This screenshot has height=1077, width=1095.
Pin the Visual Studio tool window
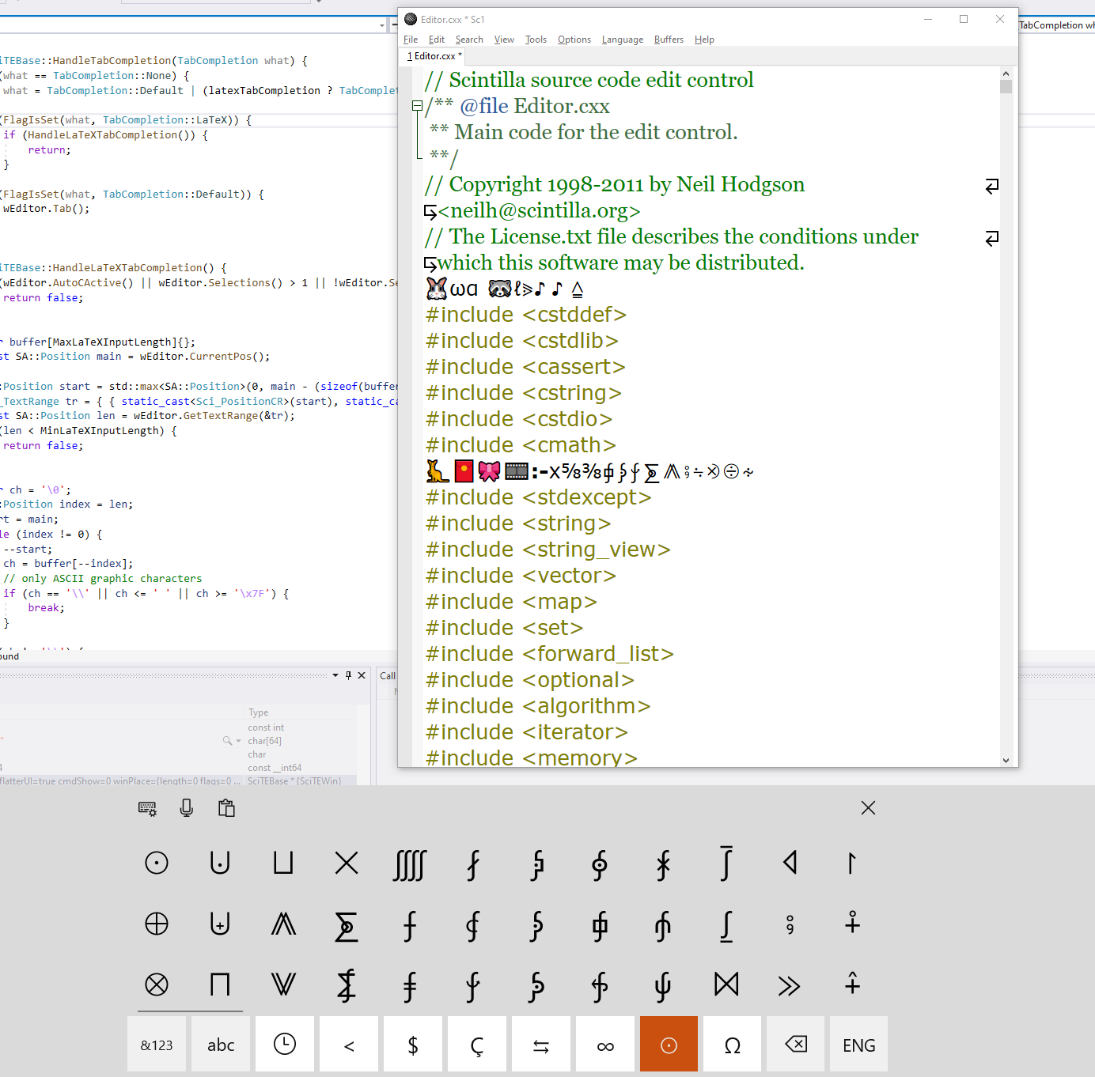[x=348, y=675]
